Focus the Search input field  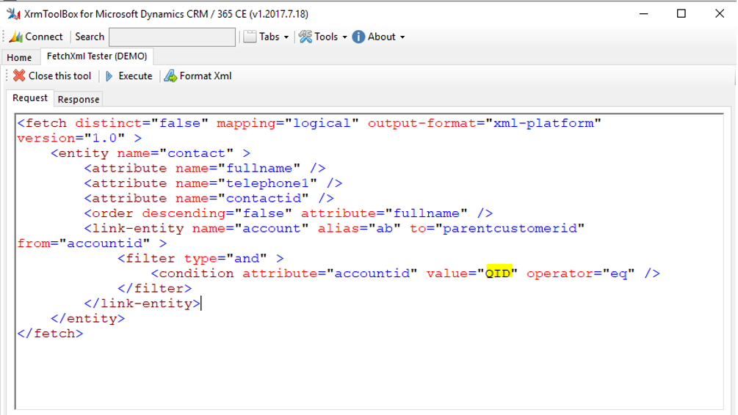[173, 37]
